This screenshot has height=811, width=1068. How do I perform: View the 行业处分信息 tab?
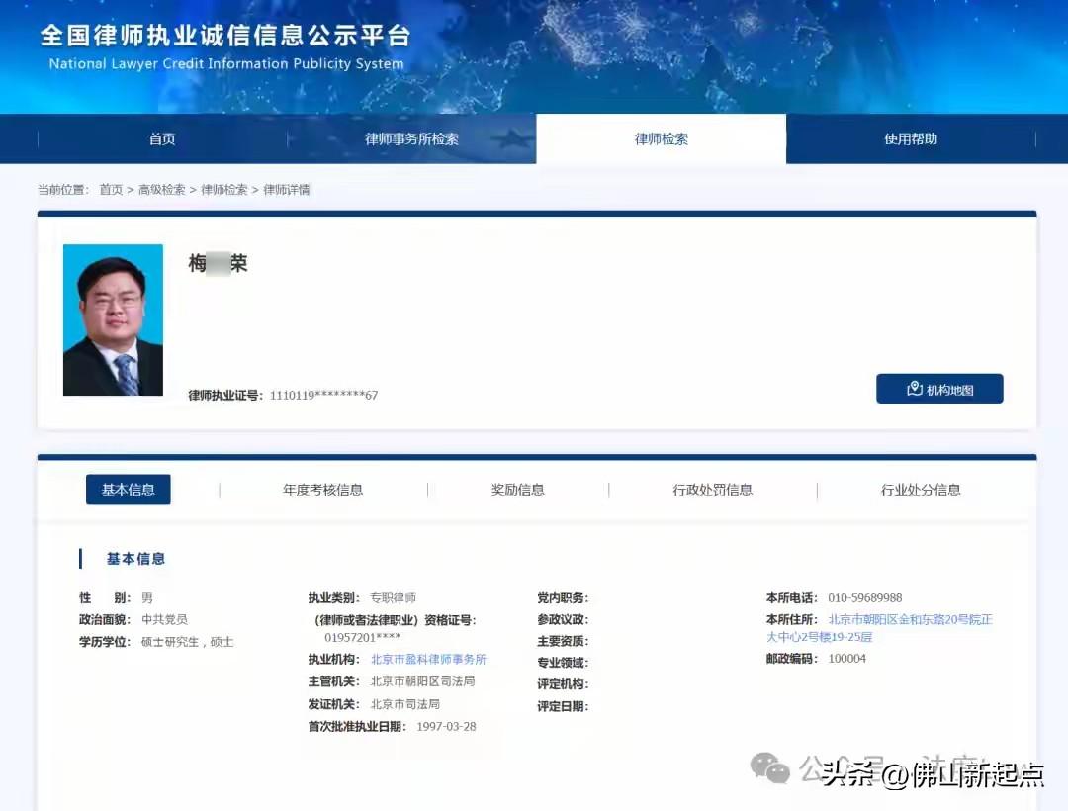[x=920, y=489]
